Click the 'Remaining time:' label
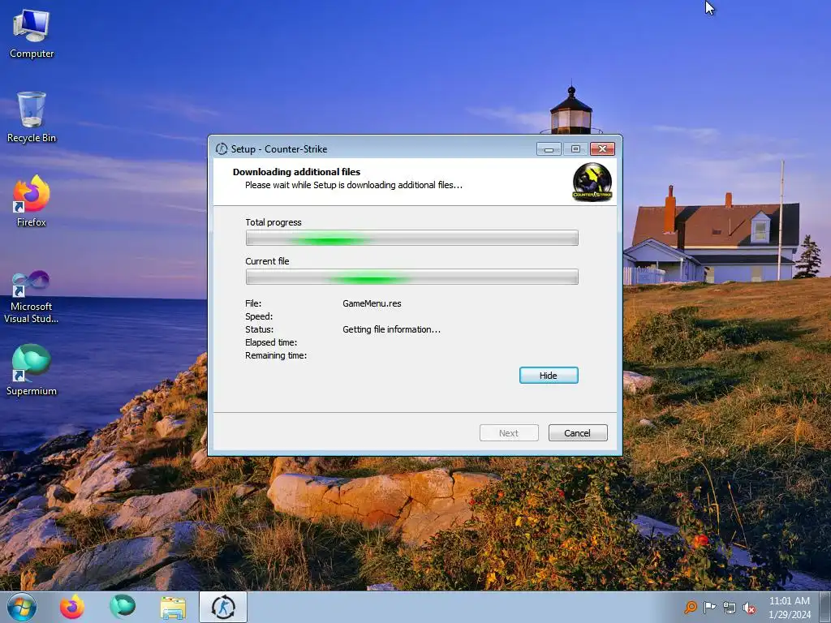This screenshot has width=831, height=623. 276,355
